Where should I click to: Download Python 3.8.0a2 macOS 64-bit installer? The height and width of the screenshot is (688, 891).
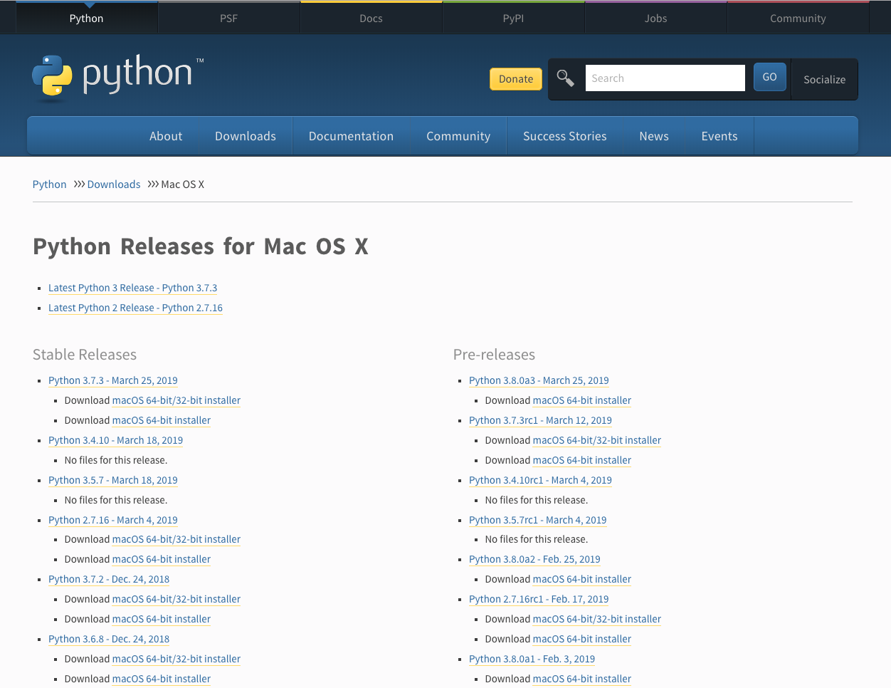(582, 579)
